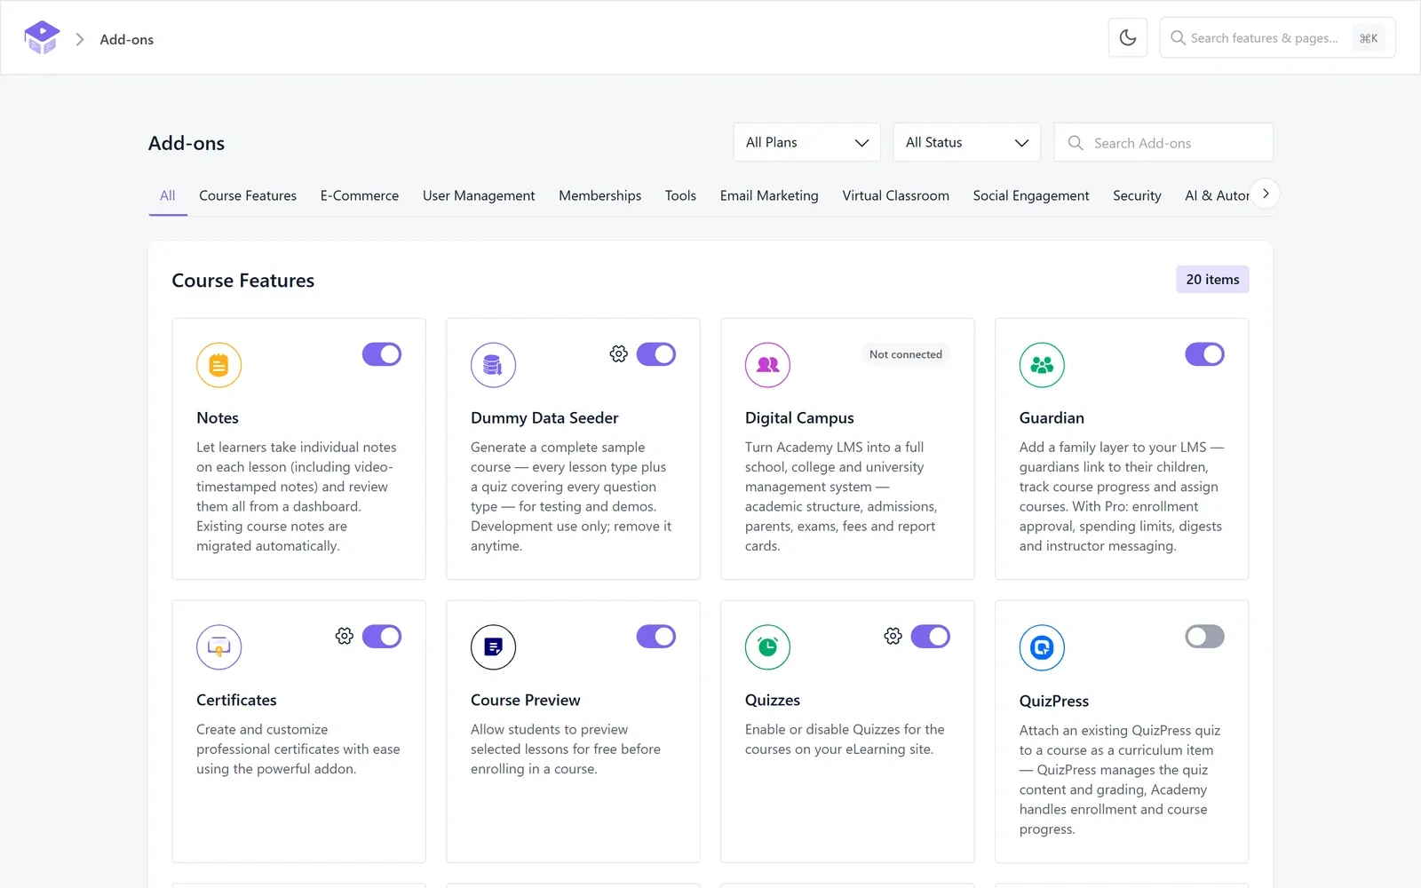Open Quizzes settings gear

[x=893, y=637]
